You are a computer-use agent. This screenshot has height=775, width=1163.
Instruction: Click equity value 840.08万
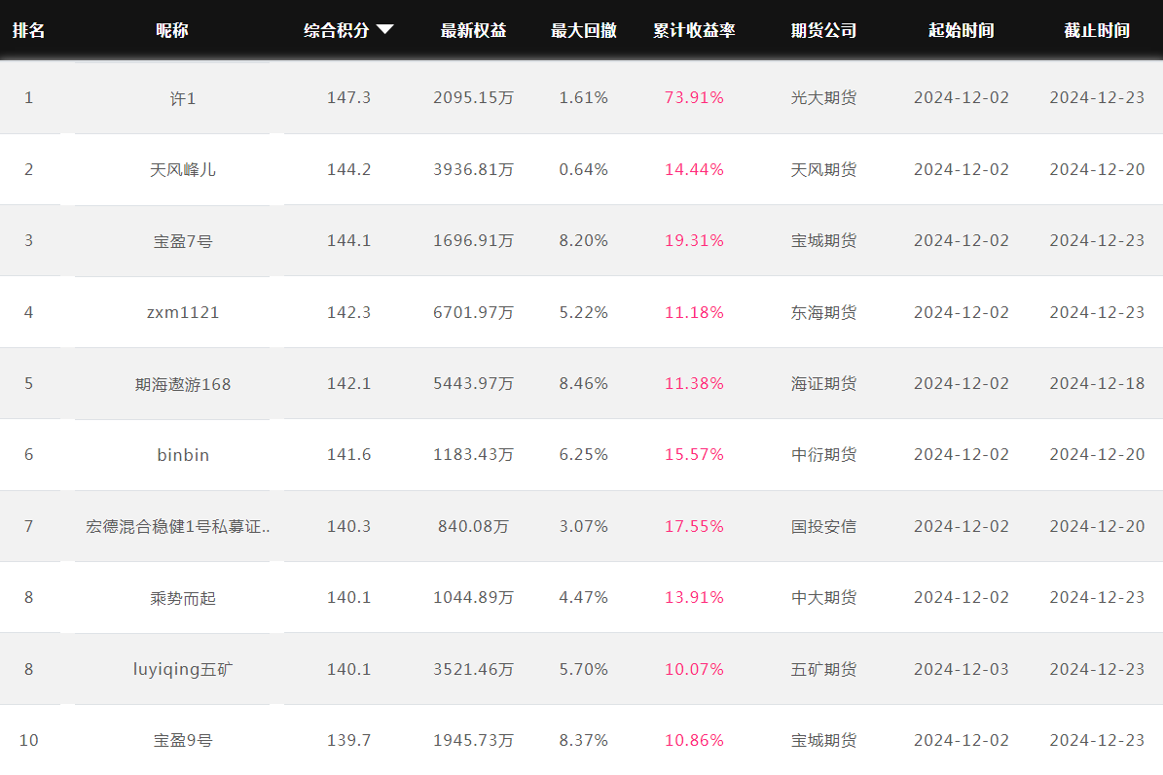point(473,527)
